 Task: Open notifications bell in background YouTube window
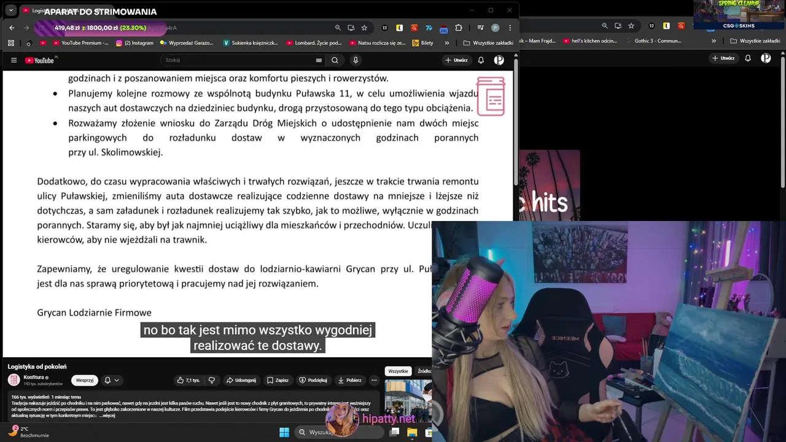(x=748, y=58)
